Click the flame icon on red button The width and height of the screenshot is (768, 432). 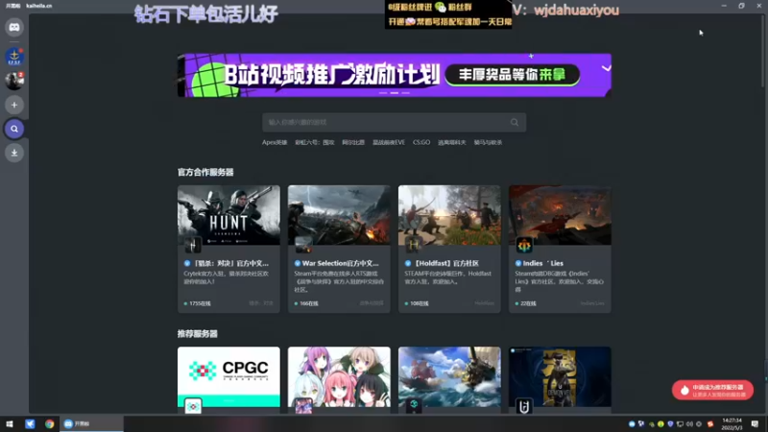[x=684, y=391]
